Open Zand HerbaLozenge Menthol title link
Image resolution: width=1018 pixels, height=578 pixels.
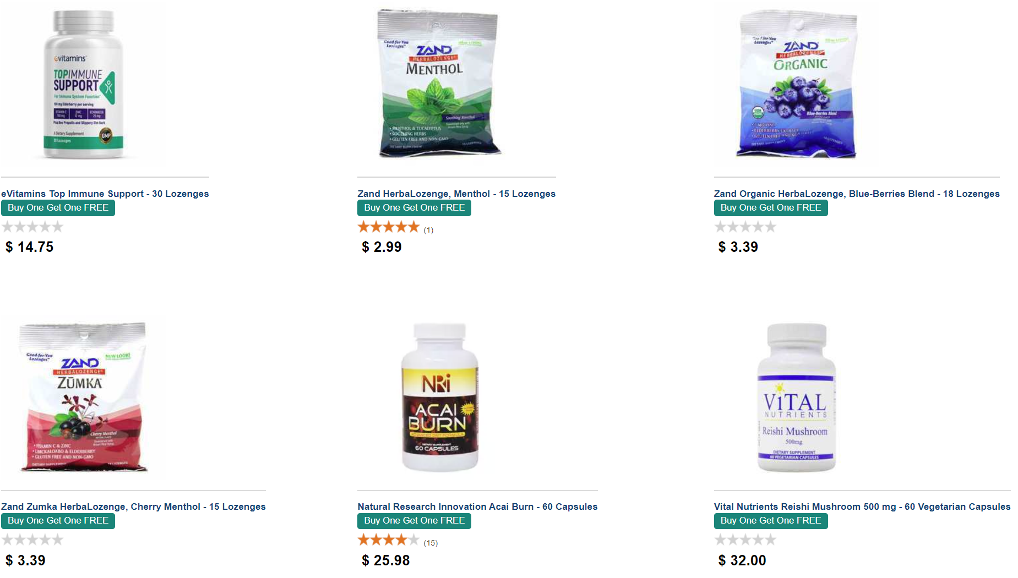point(456,194)
